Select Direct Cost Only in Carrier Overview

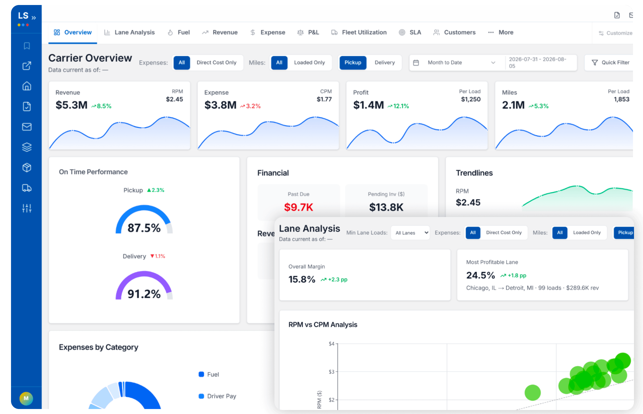pos(217,63)
